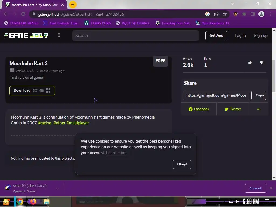This screenshot has width=276, height=207.
Task: Open the #multiplayer hashtag
Action: pos(78,123)
